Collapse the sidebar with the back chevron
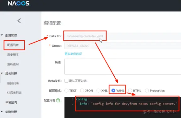The width and height of the screenshot is (181, 118). coord(19,21)
